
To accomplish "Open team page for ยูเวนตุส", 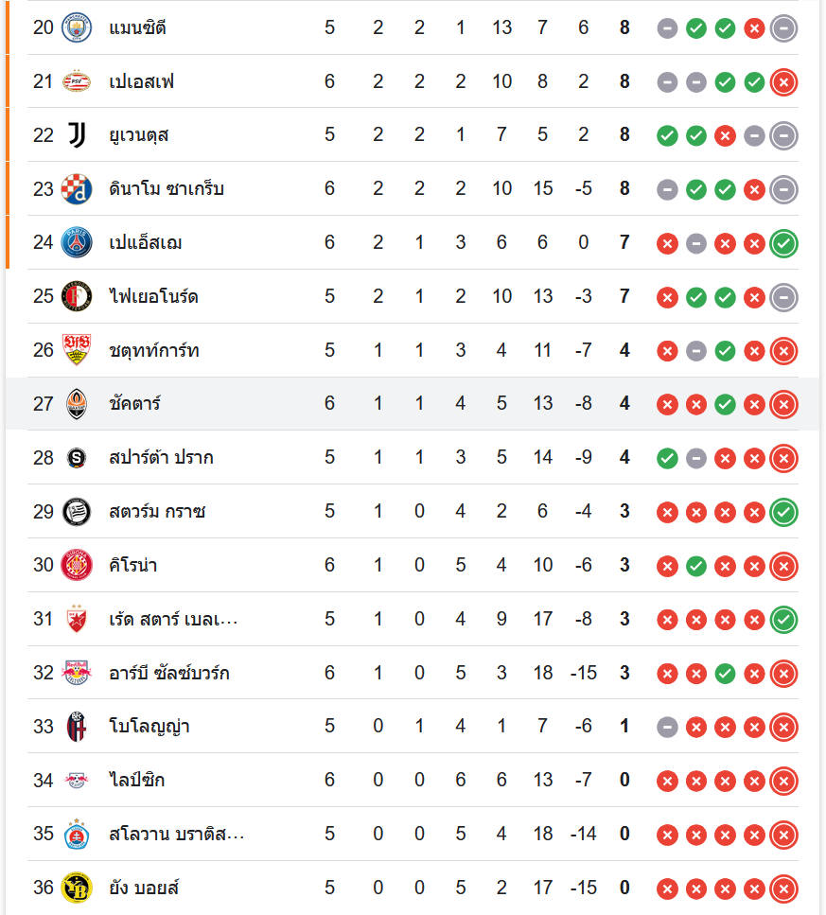I will (139, 135).
